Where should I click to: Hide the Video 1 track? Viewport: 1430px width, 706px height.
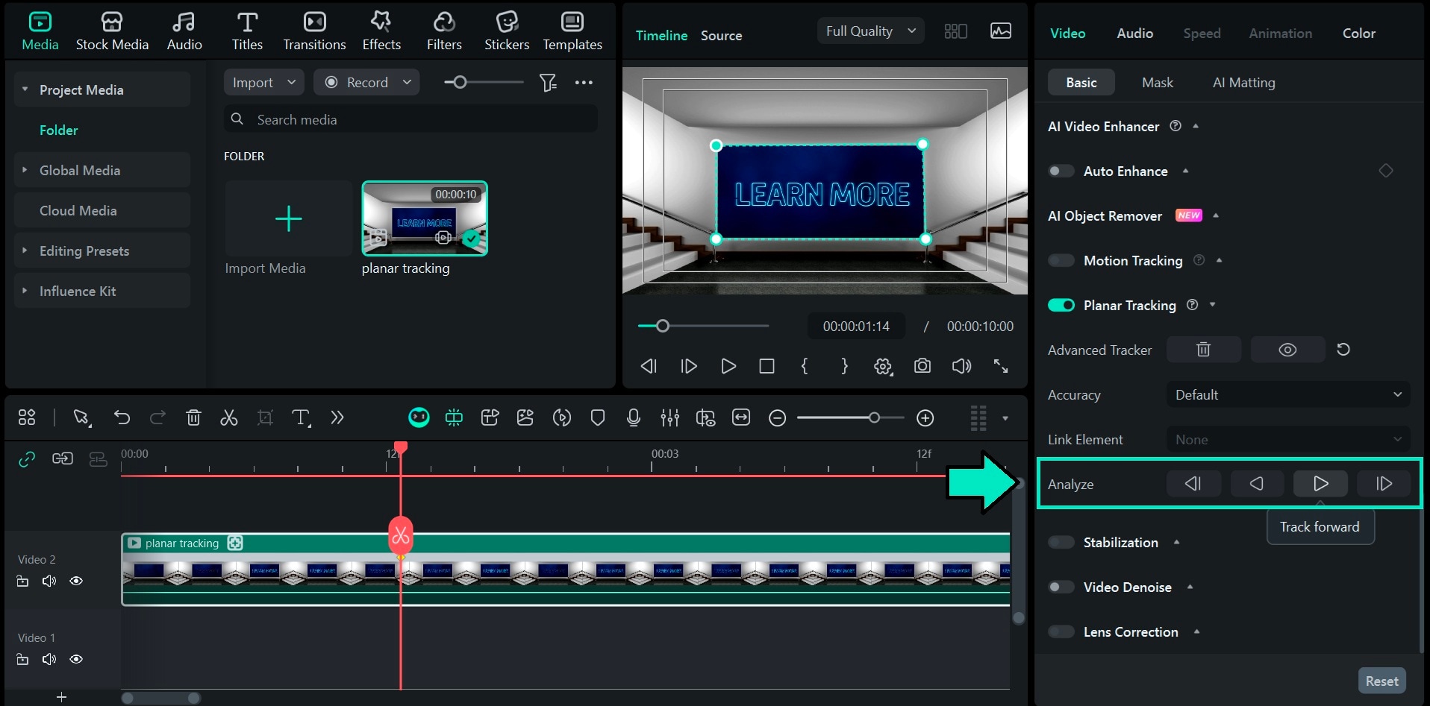76,660
